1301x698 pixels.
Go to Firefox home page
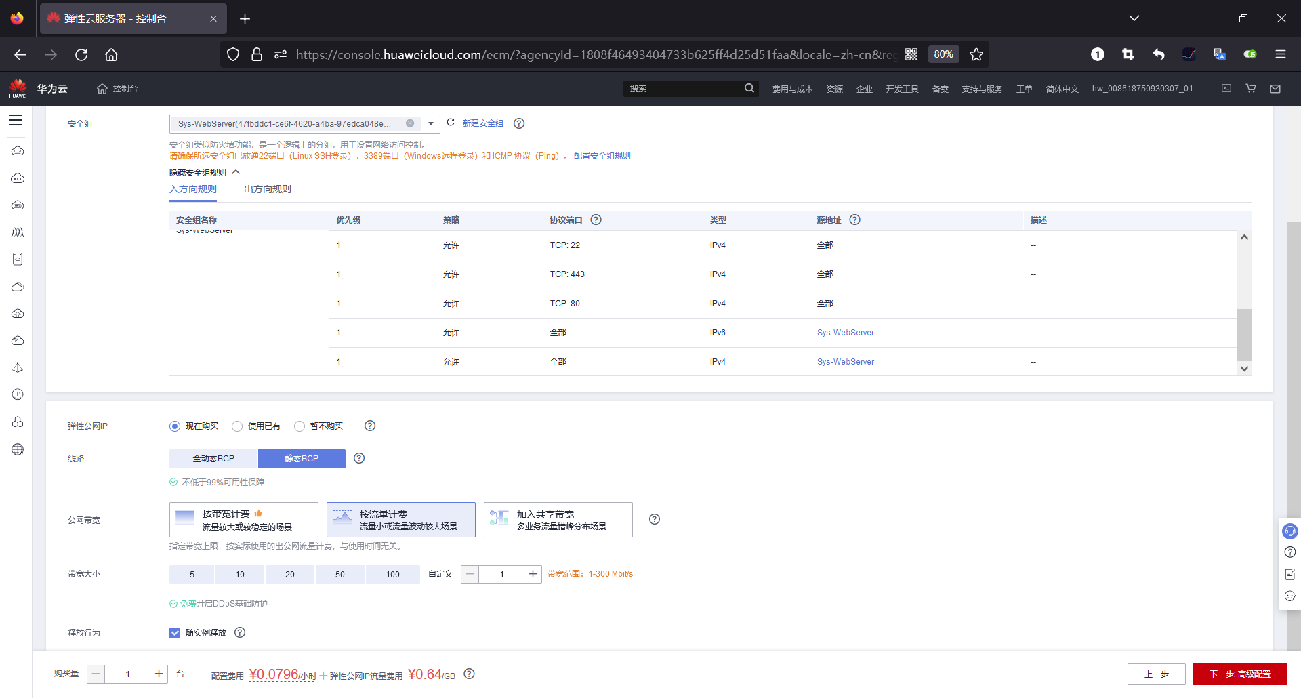[x=111, y=54]
